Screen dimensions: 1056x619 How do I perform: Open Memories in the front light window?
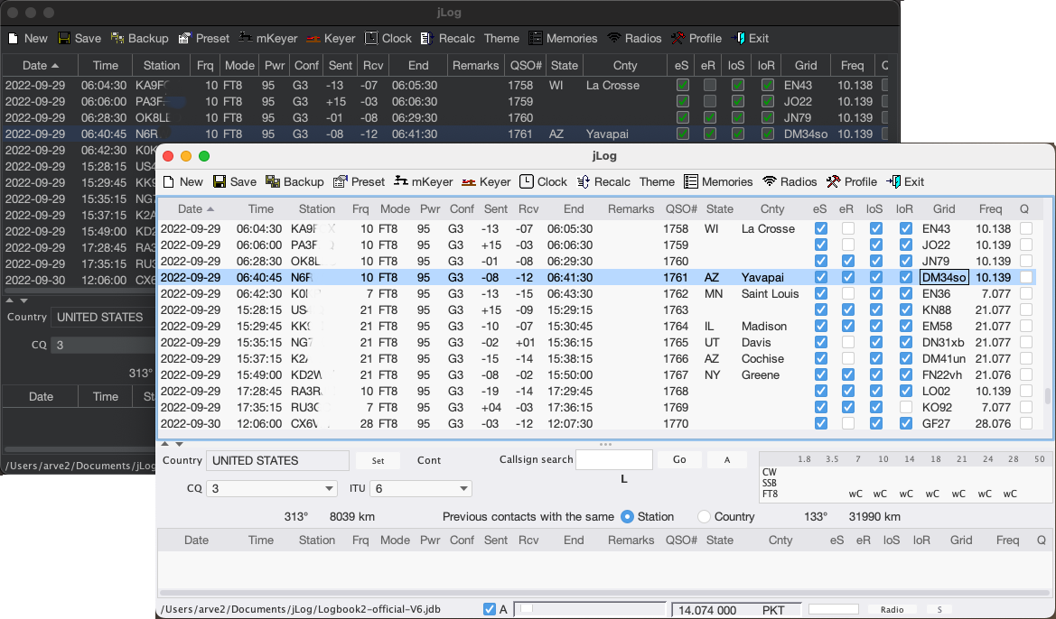pos(718,181)
